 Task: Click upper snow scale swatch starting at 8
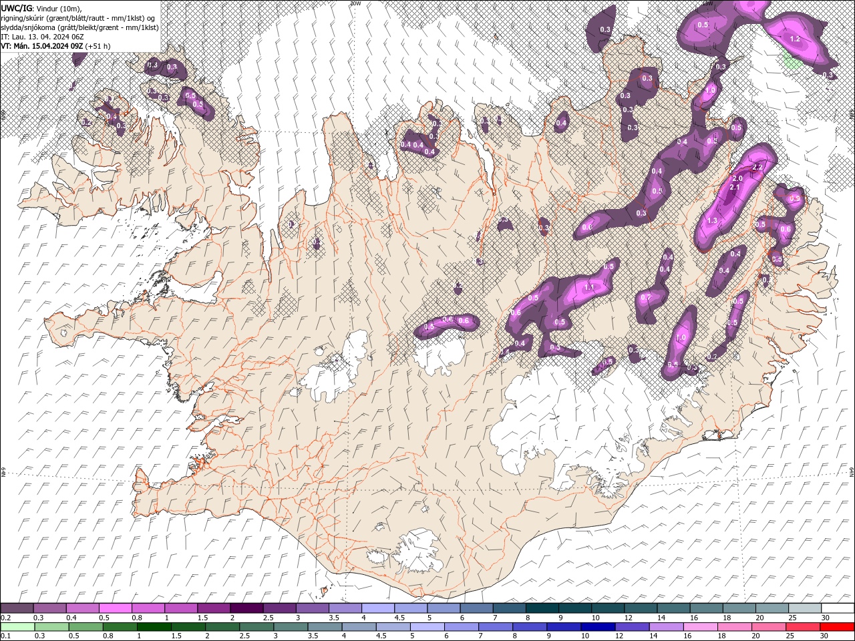[x=542, y=608]
